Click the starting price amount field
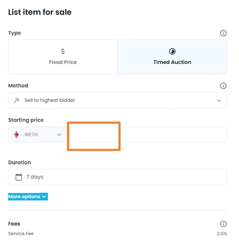This screenshot has width=239, height=242. 148,134
